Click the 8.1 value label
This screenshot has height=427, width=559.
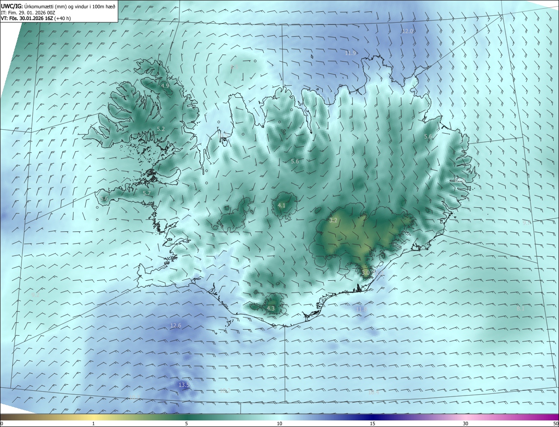521,308
